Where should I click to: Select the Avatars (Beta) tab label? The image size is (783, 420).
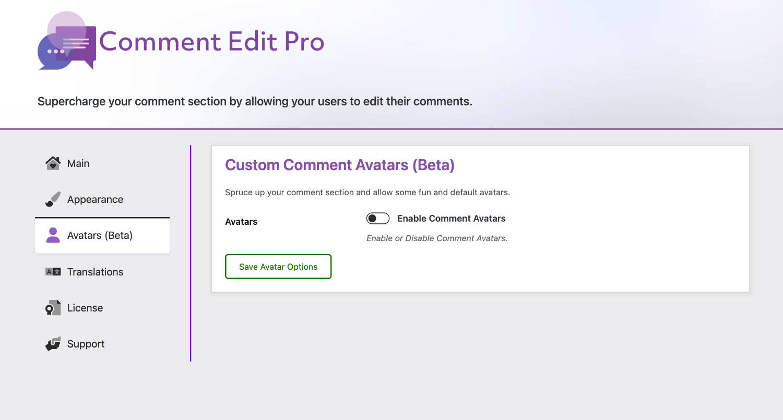click(100, 235)
